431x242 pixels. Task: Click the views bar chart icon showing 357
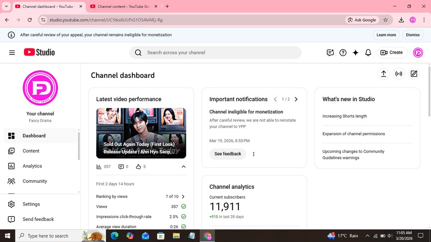click(99, 167)
